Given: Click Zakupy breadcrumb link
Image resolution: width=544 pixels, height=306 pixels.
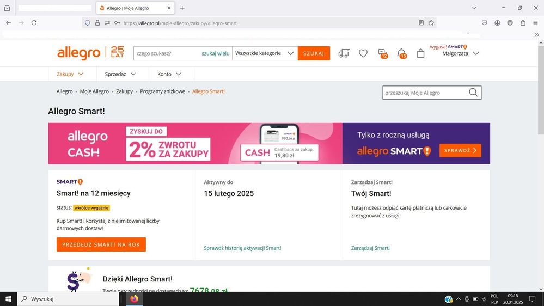Looking at the screenshot, I should coord(124,91).
